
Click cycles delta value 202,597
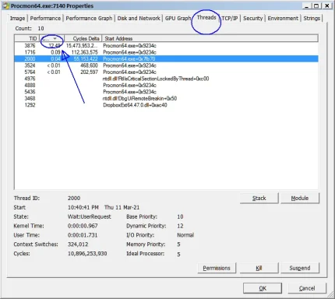[x=89, y=72]
